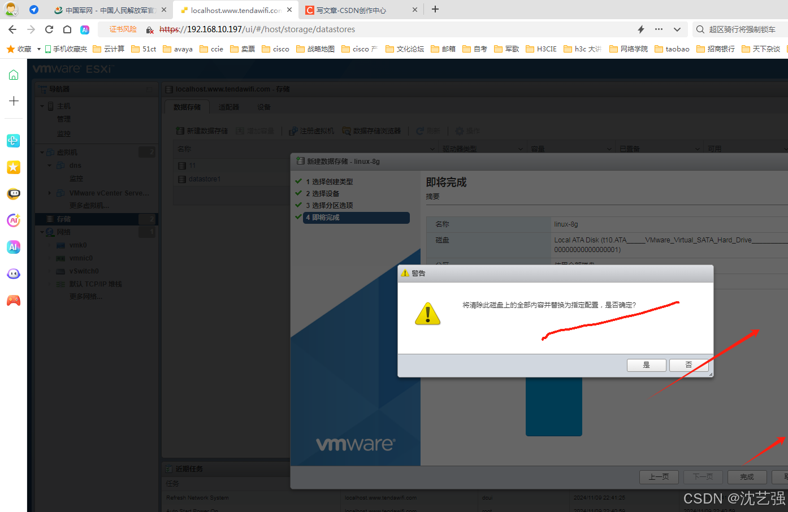The image size is (788, 512).
Task: Click the 完成 wizard button
Action: click(x=747, y=477)
